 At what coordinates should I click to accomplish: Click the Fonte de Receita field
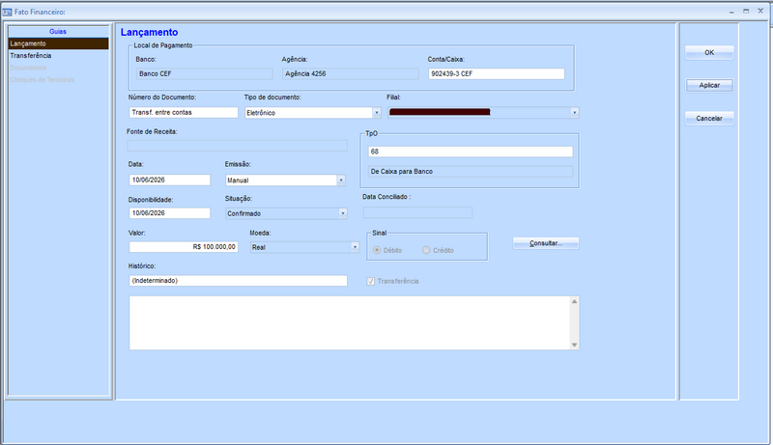click(237, 146)
